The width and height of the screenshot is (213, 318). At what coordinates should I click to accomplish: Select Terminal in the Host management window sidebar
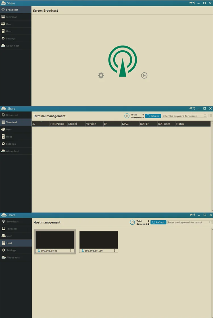coord(16,229)
